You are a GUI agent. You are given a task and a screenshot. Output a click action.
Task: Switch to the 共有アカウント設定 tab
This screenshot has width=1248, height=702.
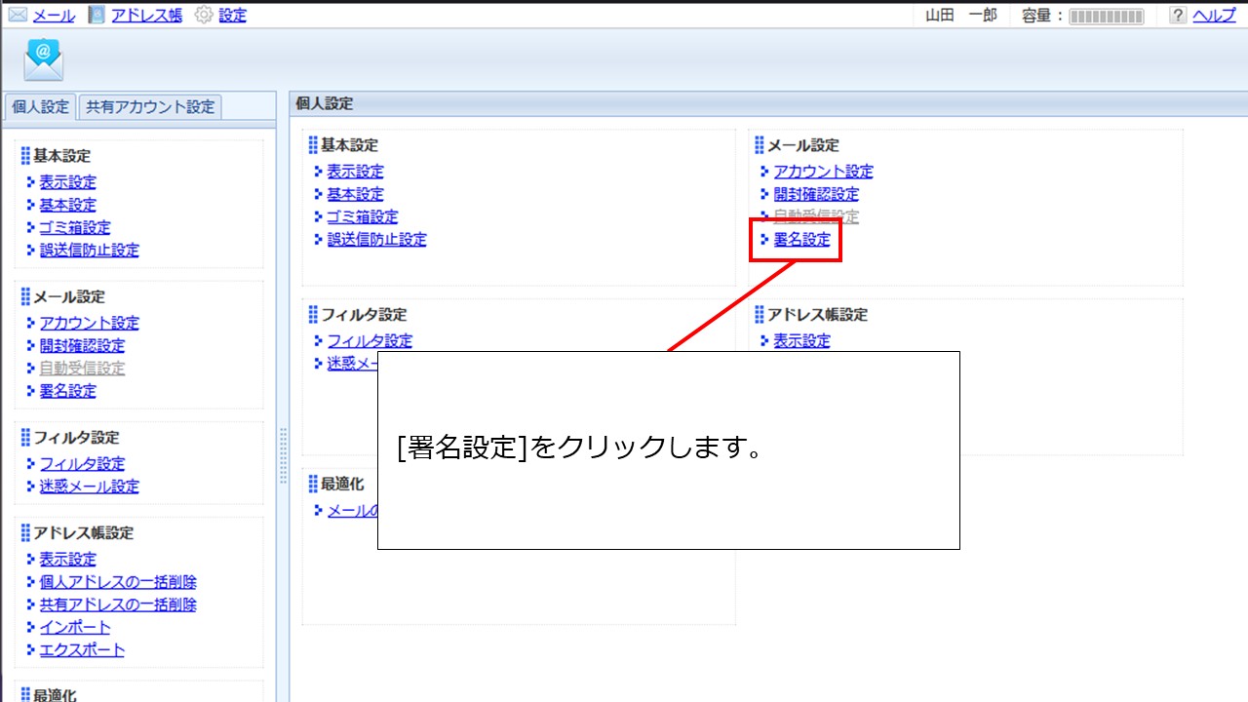click(150, 107)
